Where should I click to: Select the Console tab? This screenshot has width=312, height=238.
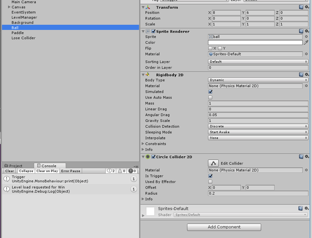click(46, 166)
